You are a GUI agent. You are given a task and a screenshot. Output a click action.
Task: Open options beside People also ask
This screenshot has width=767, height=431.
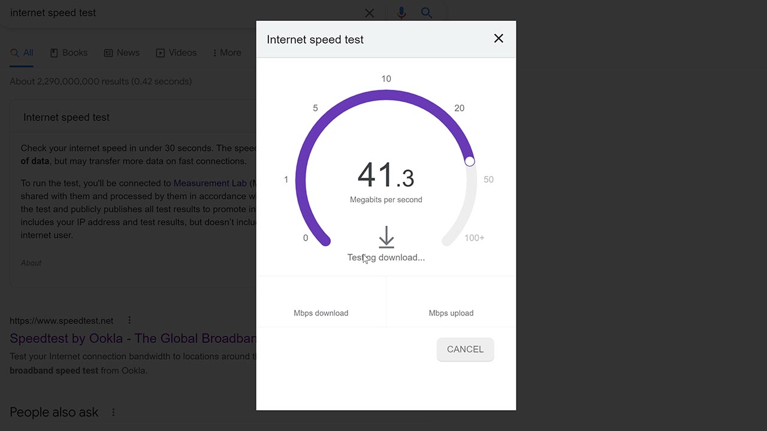point(113,412)
